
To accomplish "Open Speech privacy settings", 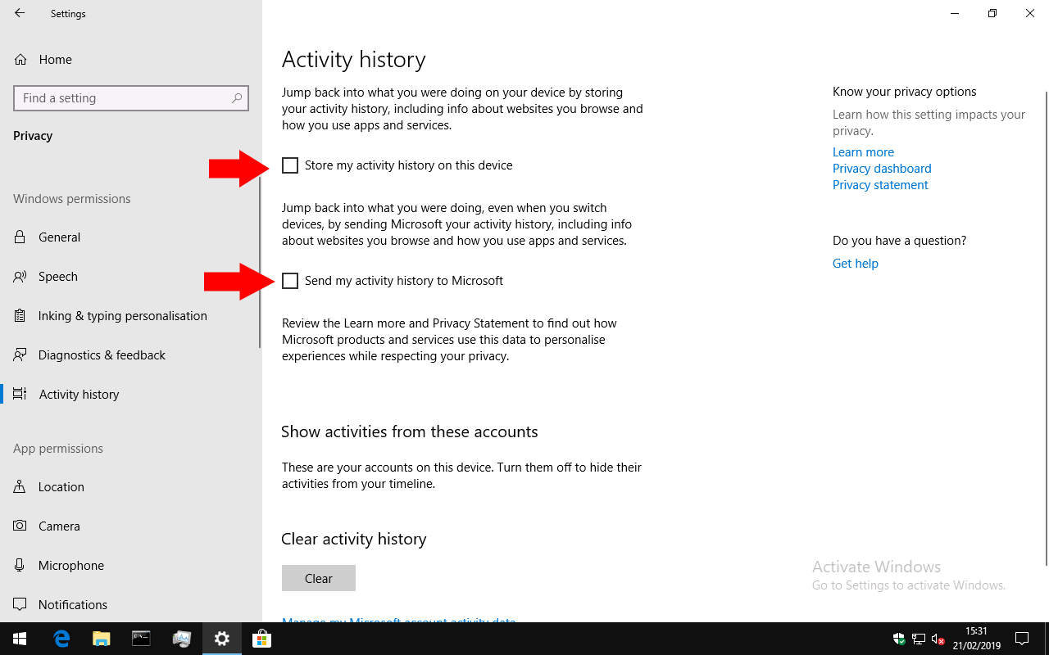I will [131, 277].
